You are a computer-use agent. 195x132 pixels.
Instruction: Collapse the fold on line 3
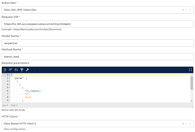point(10,81)
